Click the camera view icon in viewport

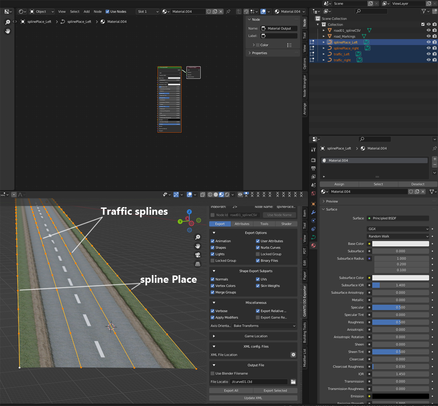click(198, 255)
